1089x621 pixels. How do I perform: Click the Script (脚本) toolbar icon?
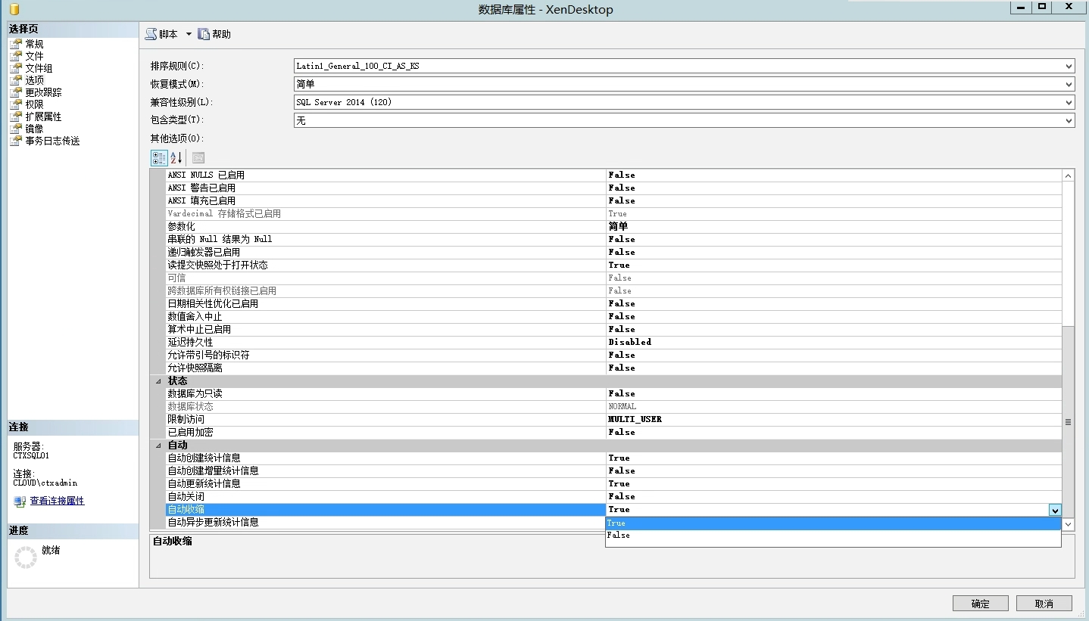point(151,34)
